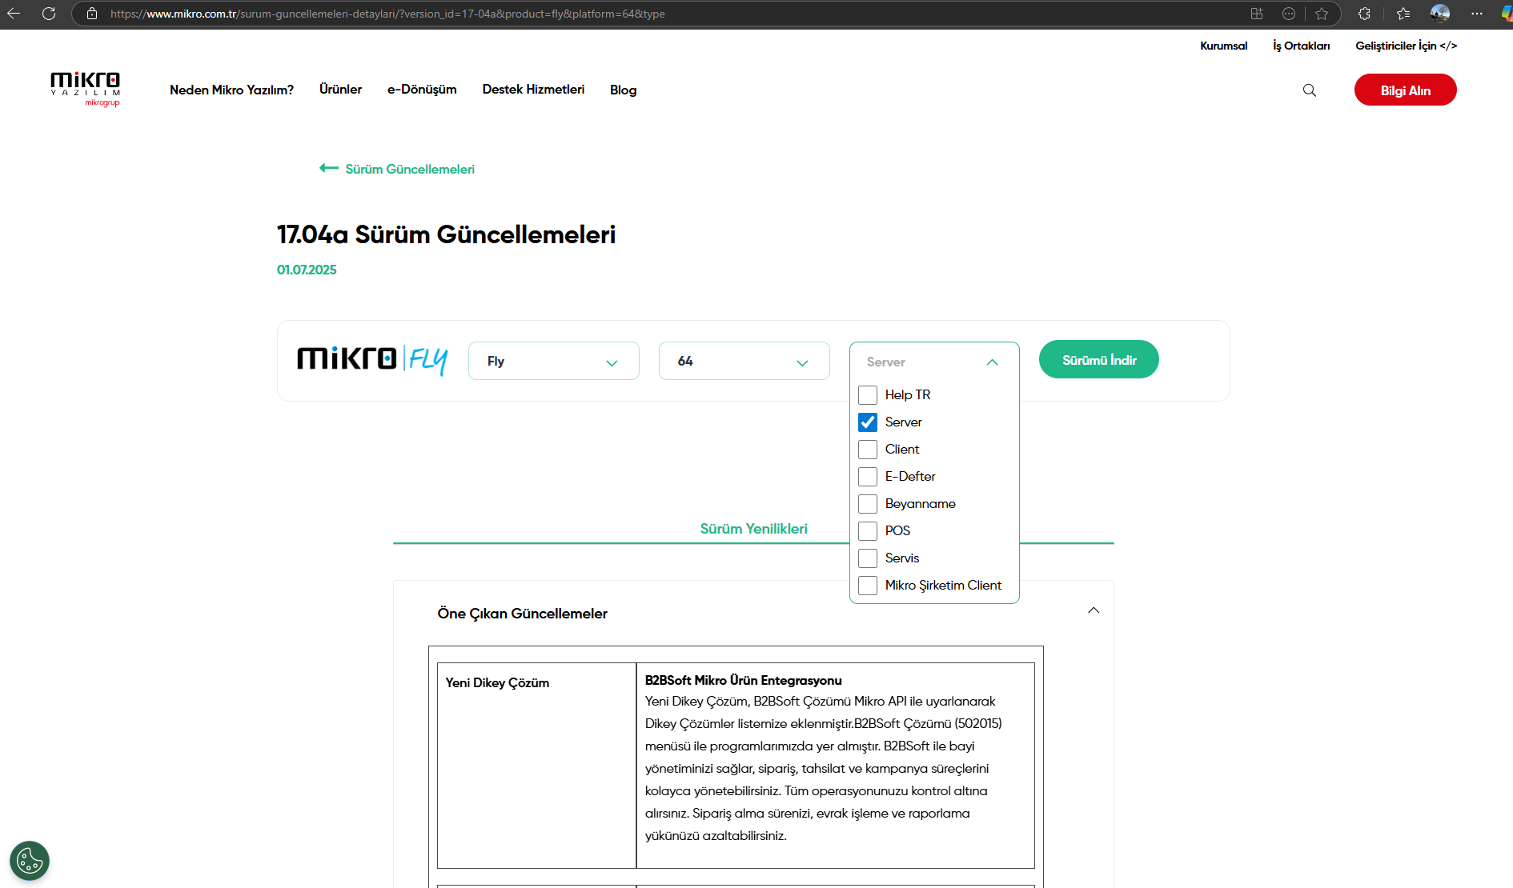Screen dimensions: 1513x888
Task: Click the browser address bar URL
Action: [x=387, y=14]
